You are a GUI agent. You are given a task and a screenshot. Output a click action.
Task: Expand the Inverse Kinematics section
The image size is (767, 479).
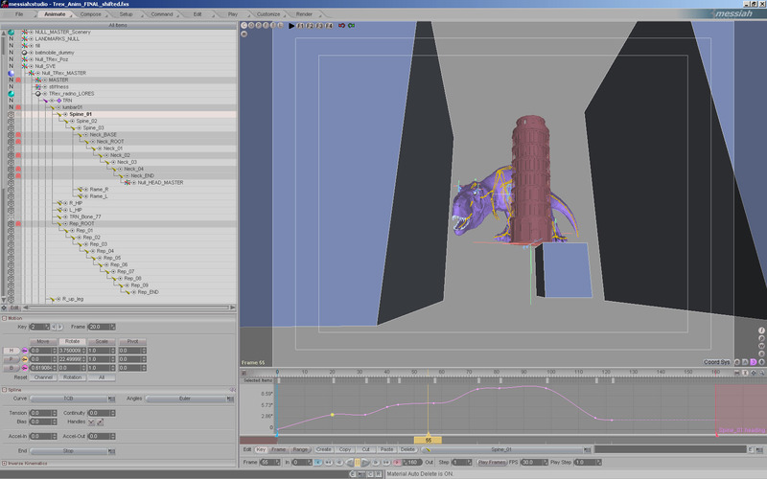click(4, 463)
